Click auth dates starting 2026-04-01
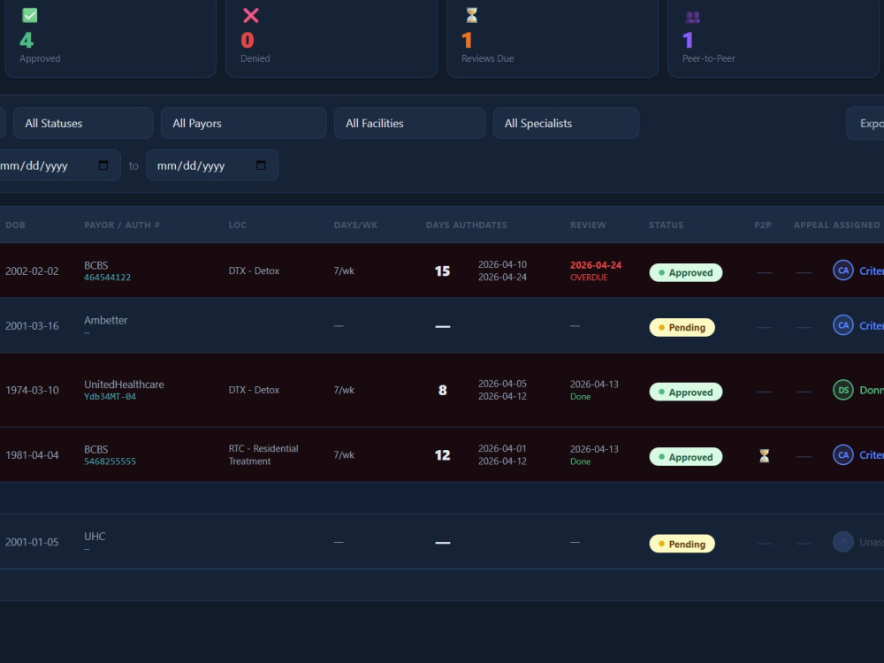Screen dimensions: 884x663 [x=502, y=454]
